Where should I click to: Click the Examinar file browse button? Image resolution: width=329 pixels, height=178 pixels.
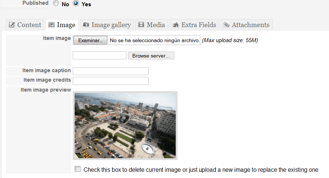point(90,40)
